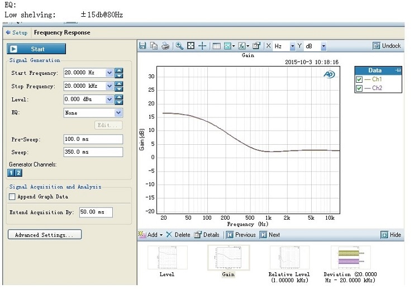The height and width of the screenshot is (289, 419).
Task: Enable Append Graph Data checkbox
Action: [x=12, y=197]
